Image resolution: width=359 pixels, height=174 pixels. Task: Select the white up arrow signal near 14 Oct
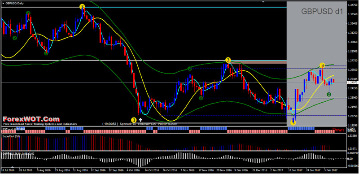pyautogui.click(x=140, y=119)
